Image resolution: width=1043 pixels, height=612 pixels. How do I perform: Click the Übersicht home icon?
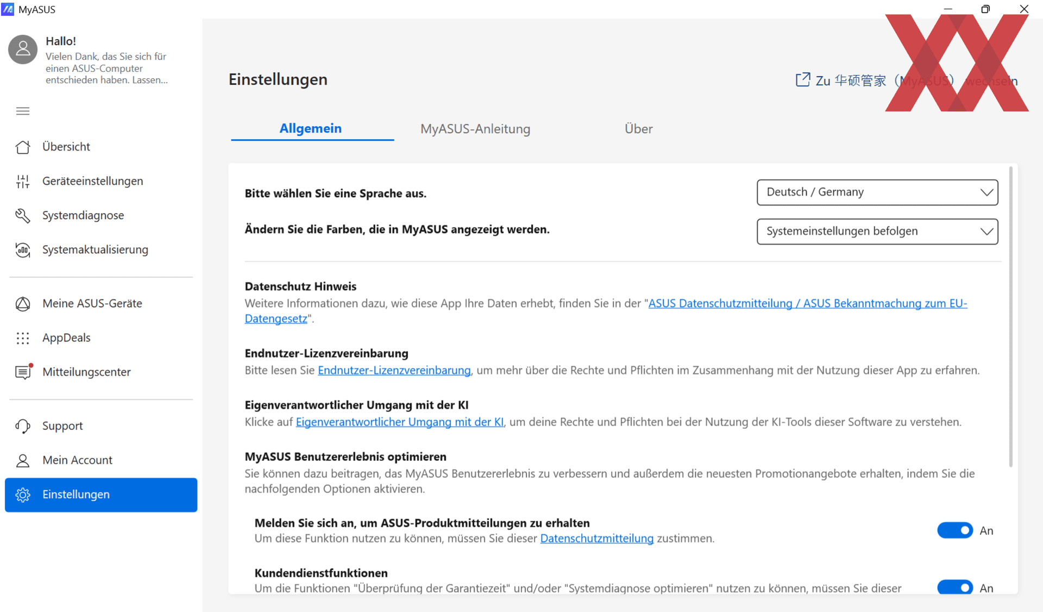tap(23, 147)
